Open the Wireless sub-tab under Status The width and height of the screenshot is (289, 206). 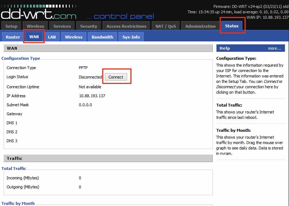[74, 37]
